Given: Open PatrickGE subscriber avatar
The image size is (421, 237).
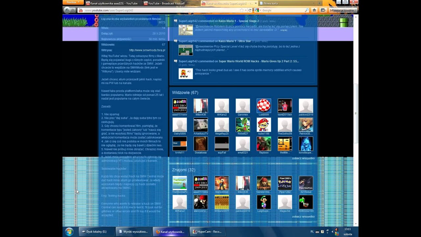Looking at the screenshot, I should pos(306,125).
